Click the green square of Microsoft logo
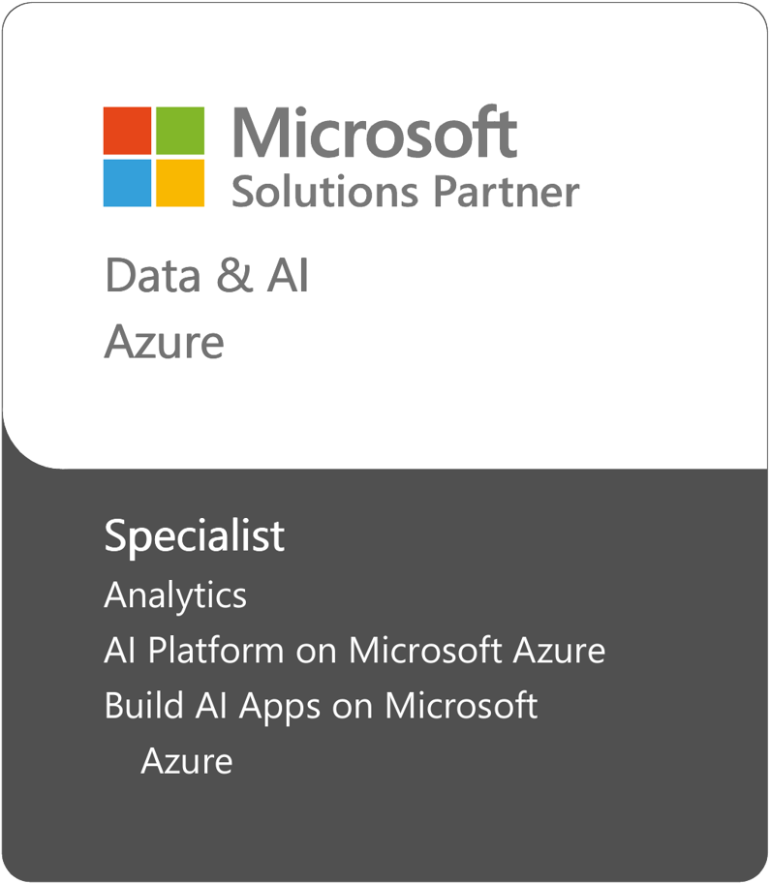Viewport: 770px width, 884px height. (x=180, y=131)
